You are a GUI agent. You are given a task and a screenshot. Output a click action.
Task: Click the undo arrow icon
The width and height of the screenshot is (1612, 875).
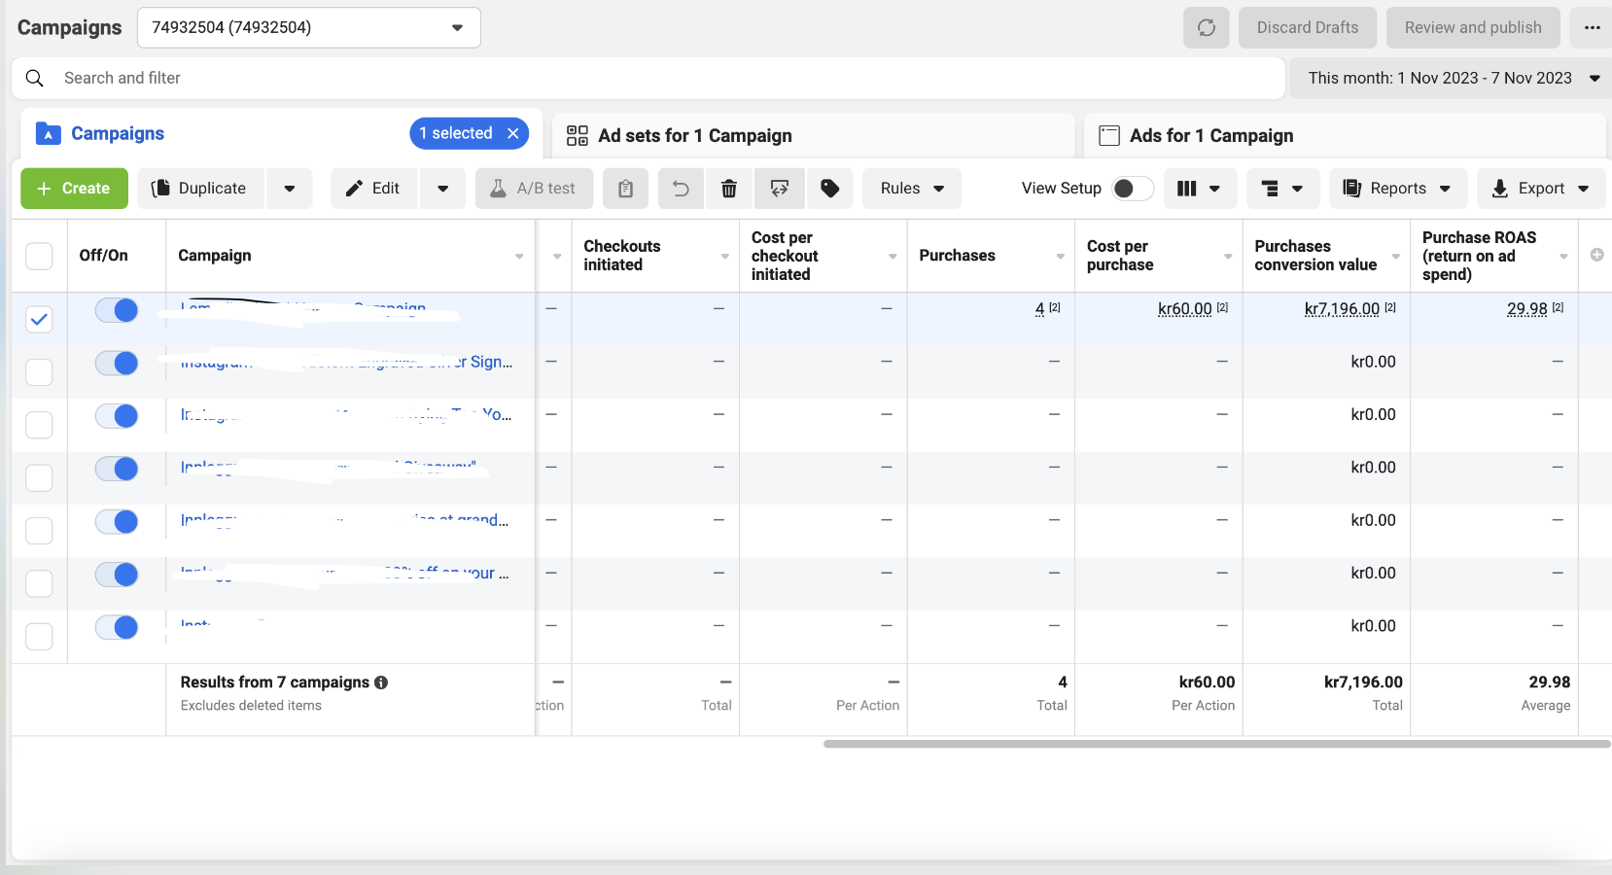[681, 189]
